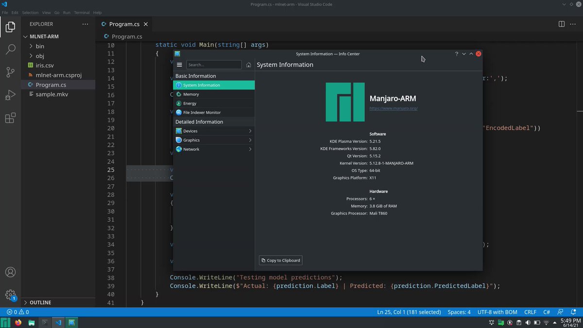Open the Search view in VS Code activity bar
Viewport: 583px width, 328px height.
(x=10, y=50)
